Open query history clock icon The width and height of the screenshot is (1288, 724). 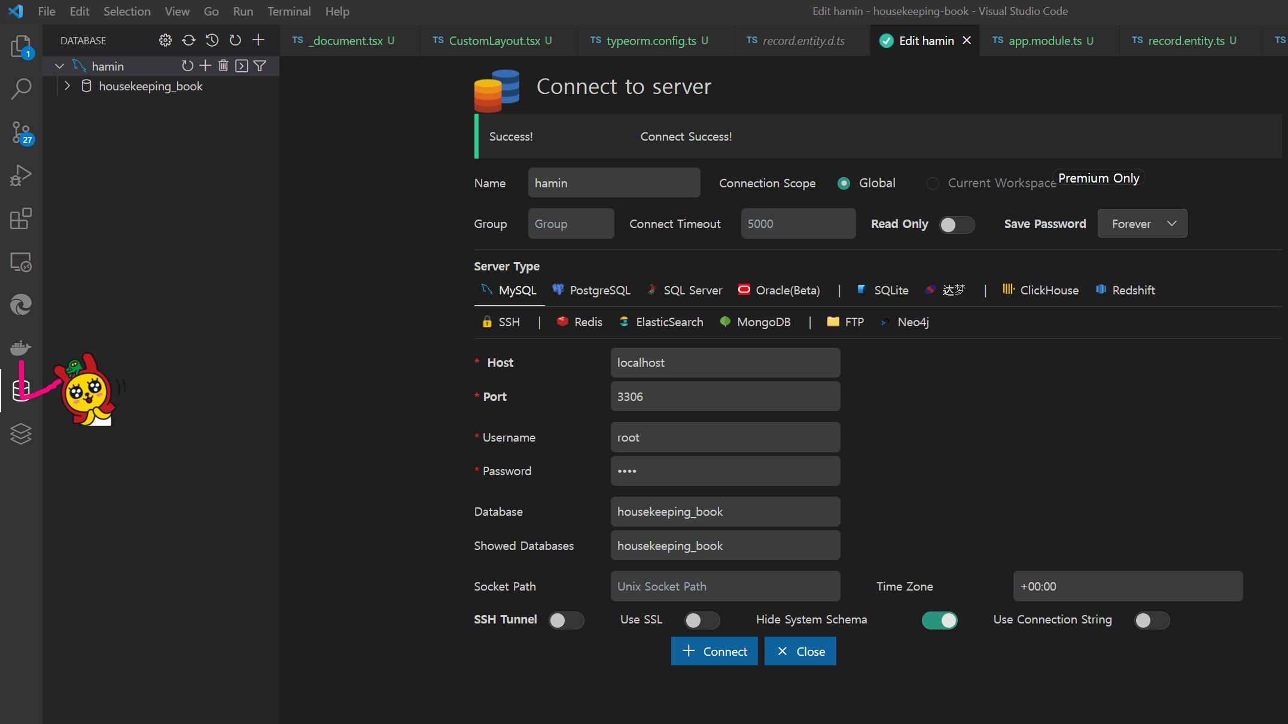pyautogui.click(x=212, y=40)
